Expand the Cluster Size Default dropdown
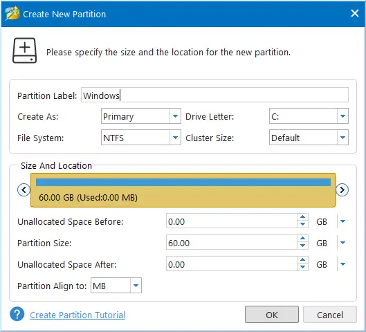This screenshot has height=332, width=366. point(309,138)
